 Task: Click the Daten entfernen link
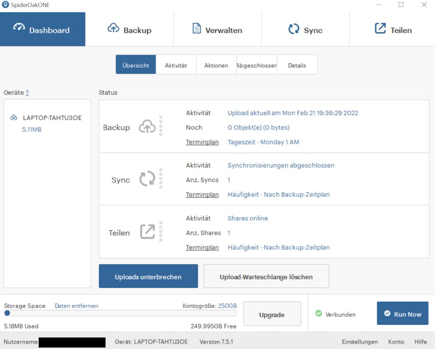coord(77,306)
